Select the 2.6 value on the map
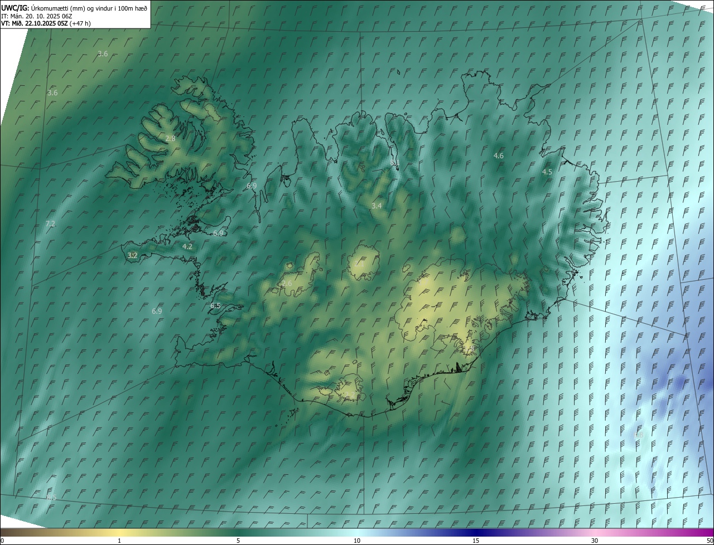 [x=287, y=284]
